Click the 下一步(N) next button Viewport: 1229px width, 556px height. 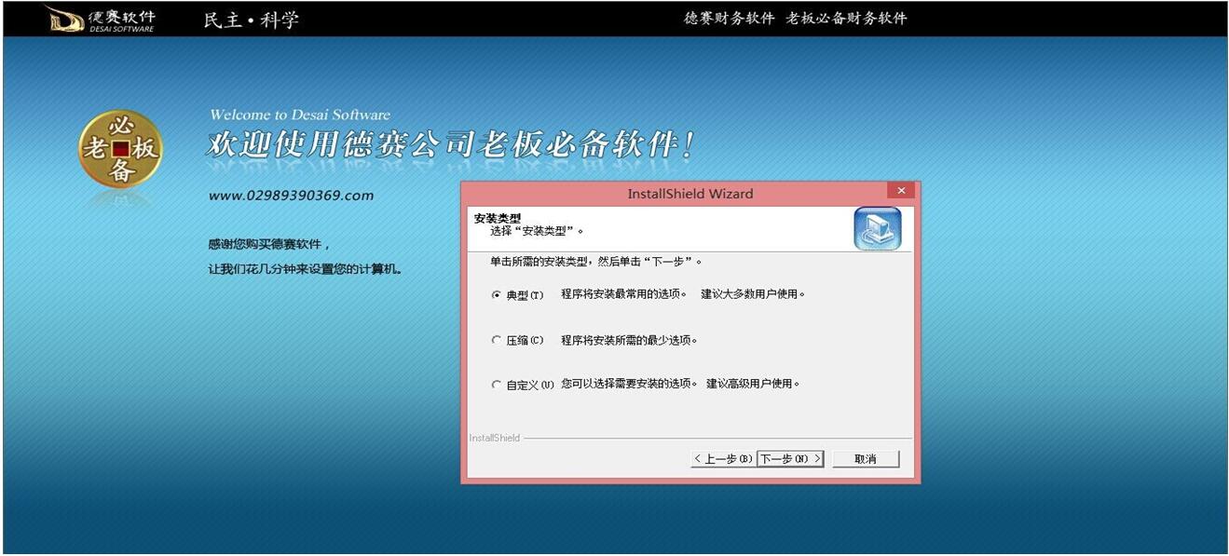(790, 459)
